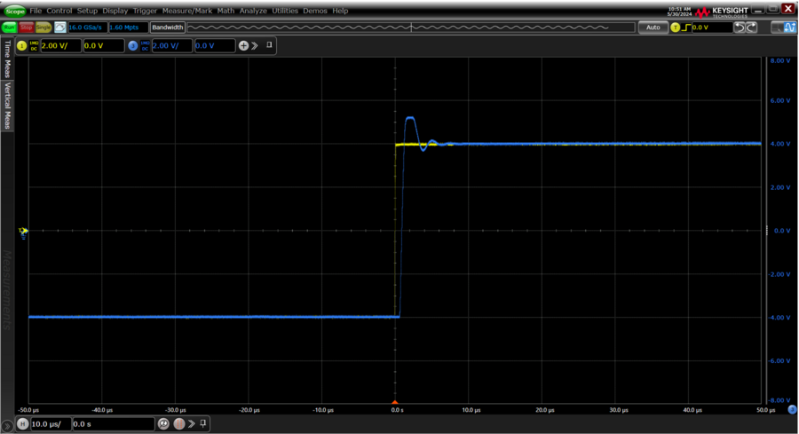
Task: Click the undo arrow icon
Action: click(x=740, y=28)
